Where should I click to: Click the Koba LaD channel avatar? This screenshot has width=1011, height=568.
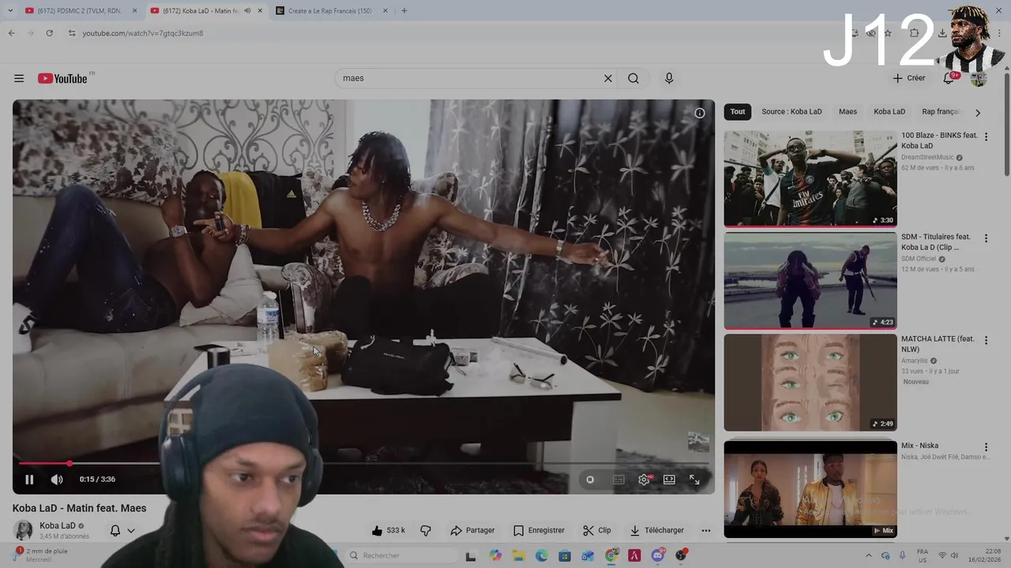(x=24, y=530)
